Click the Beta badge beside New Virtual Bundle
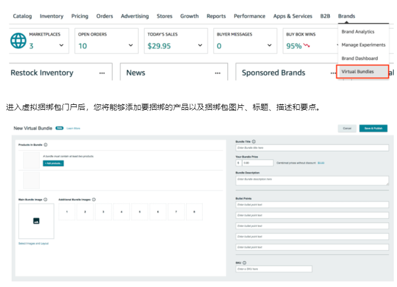This screenshot has height=287, width=397. pos(60,128)
